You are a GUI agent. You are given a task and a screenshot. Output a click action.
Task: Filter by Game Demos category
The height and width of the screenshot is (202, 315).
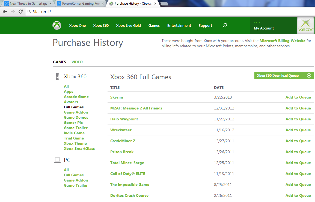pos(76,117)
